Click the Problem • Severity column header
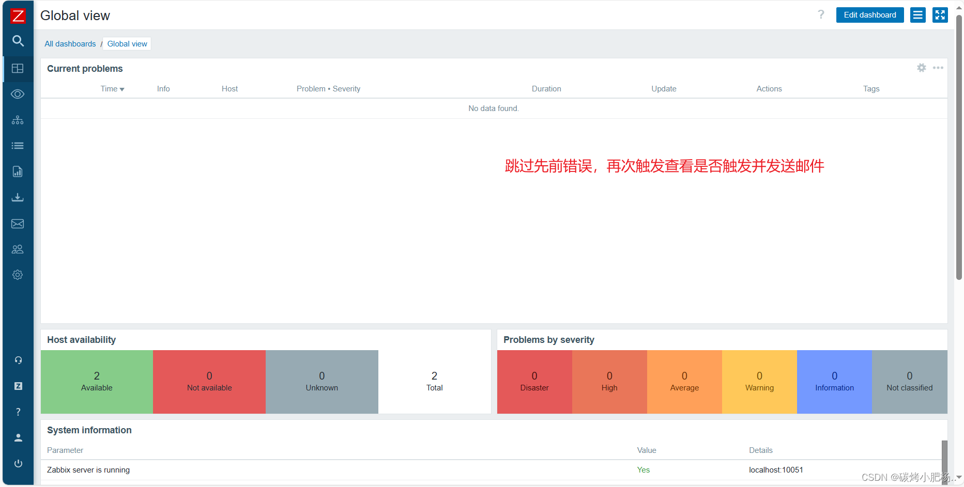This screenshot has height=487, width=964. [328, 89]
